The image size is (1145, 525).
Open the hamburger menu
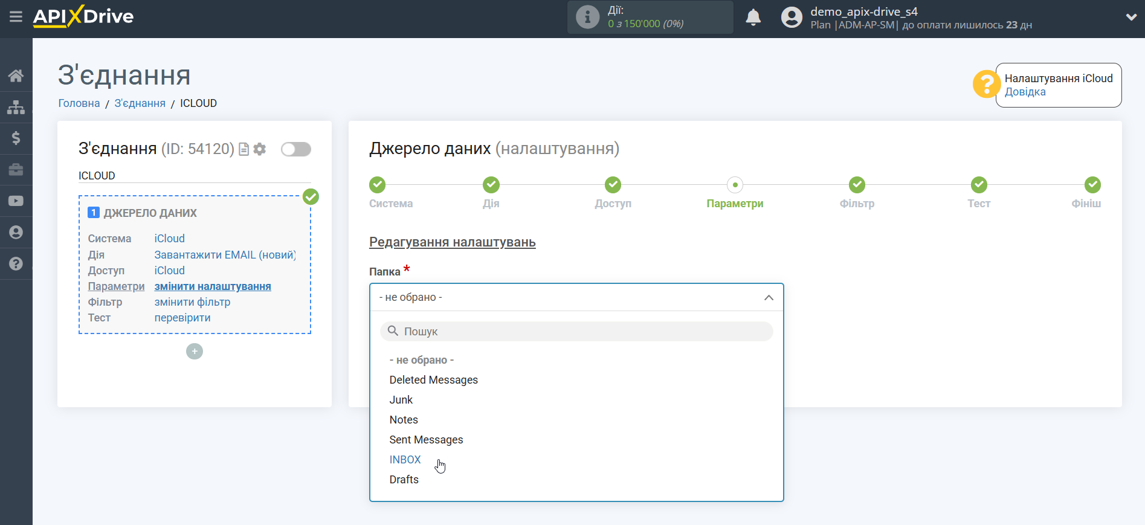point(16,17)
